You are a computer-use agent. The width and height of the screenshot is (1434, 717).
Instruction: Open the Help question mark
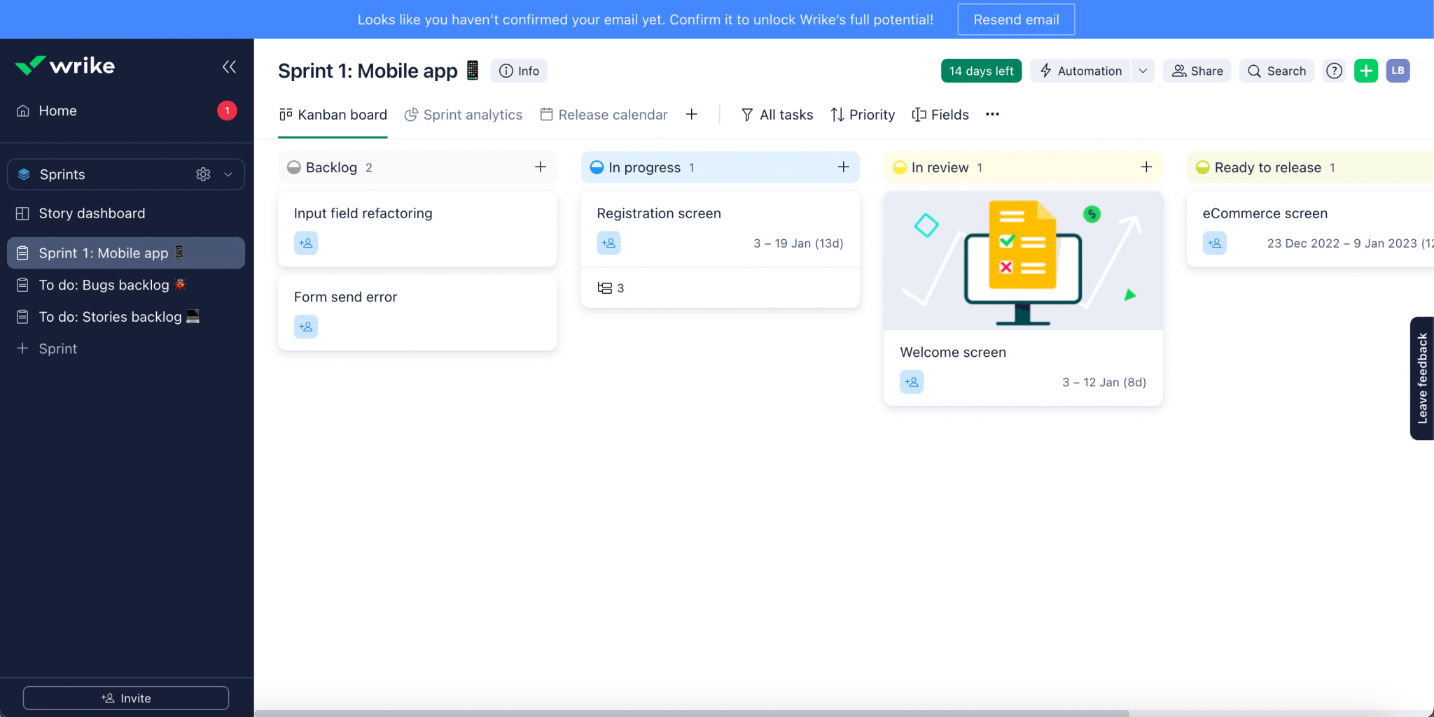click(1335, 71)
